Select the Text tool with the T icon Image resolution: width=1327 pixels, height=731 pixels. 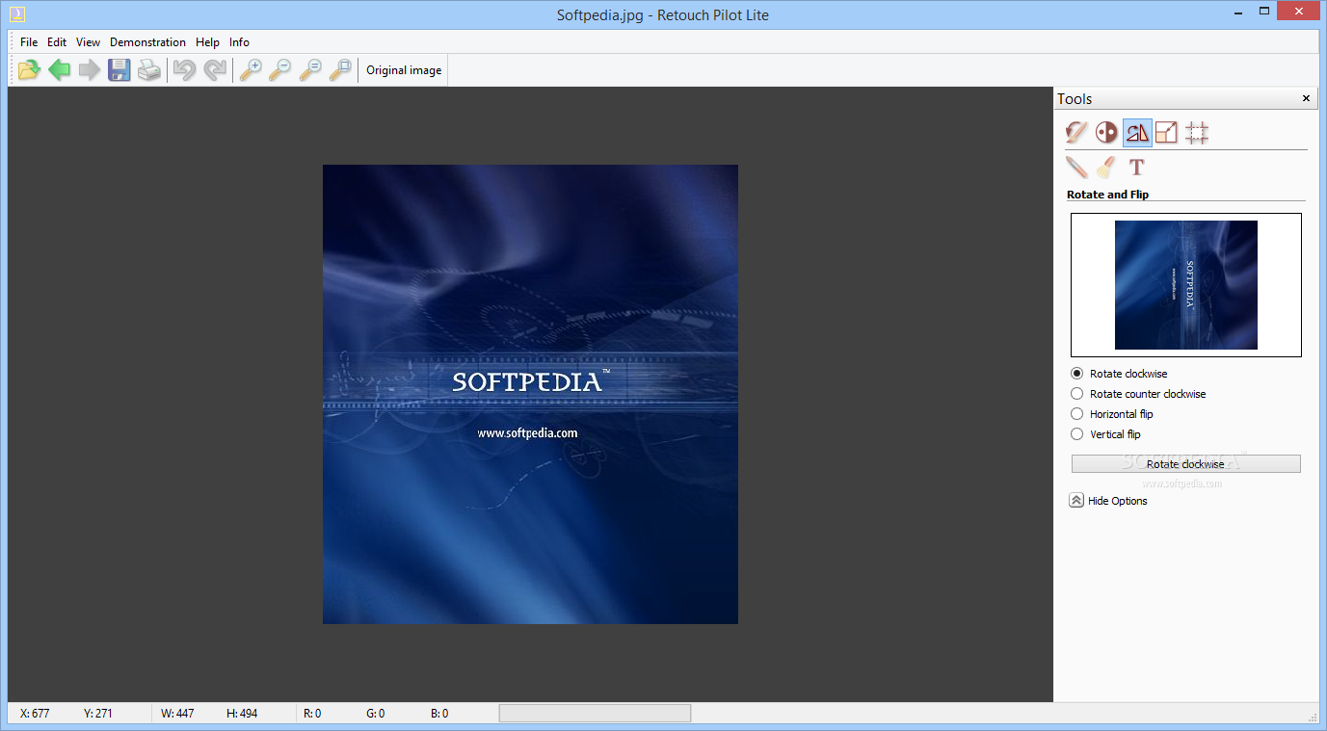[x=1137, y=167]
